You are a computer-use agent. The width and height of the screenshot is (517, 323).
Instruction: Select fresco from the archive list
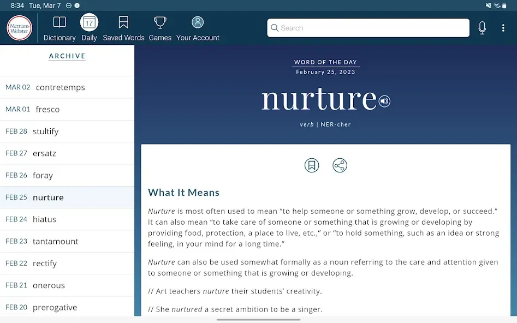pos(67,110)
